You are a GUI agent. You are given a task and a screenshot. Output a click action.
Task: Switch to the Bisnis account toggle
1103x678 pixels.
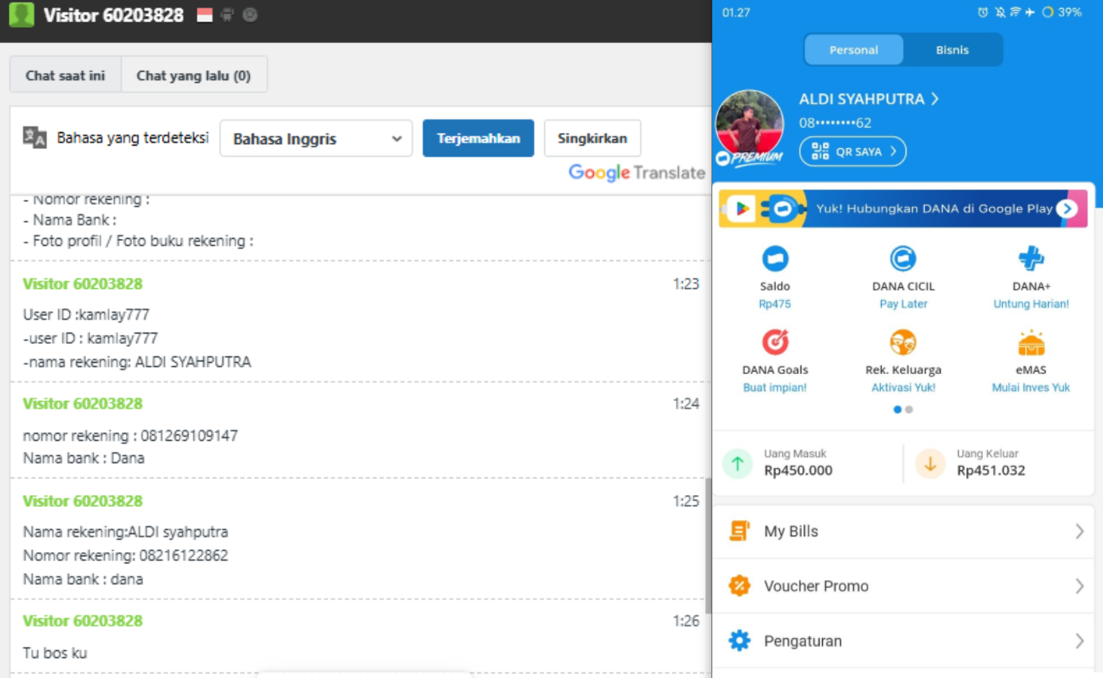(953, 49)
